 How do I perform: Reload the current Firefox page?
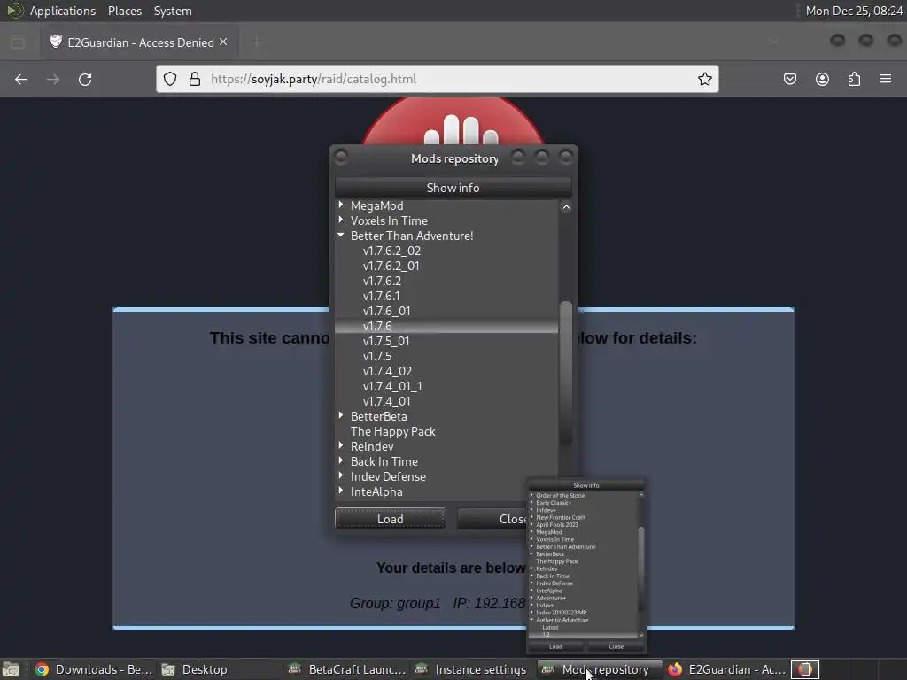point(85,79)
